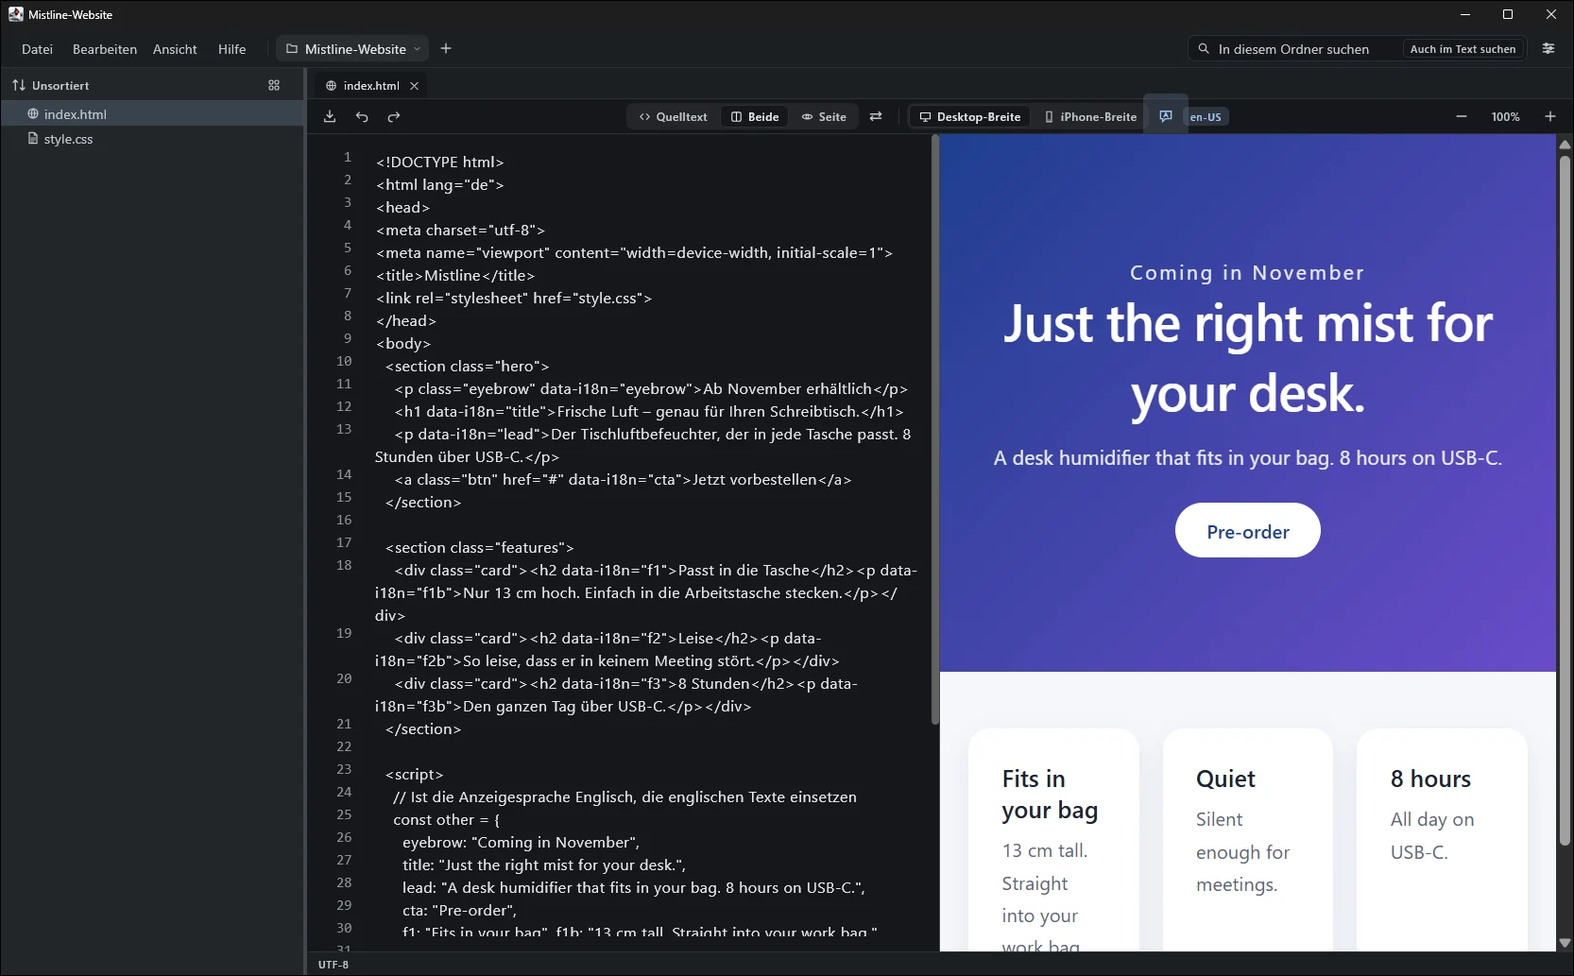Swap the editor and preview panes
Screen dimensions: 1574x976
point(876,117)
